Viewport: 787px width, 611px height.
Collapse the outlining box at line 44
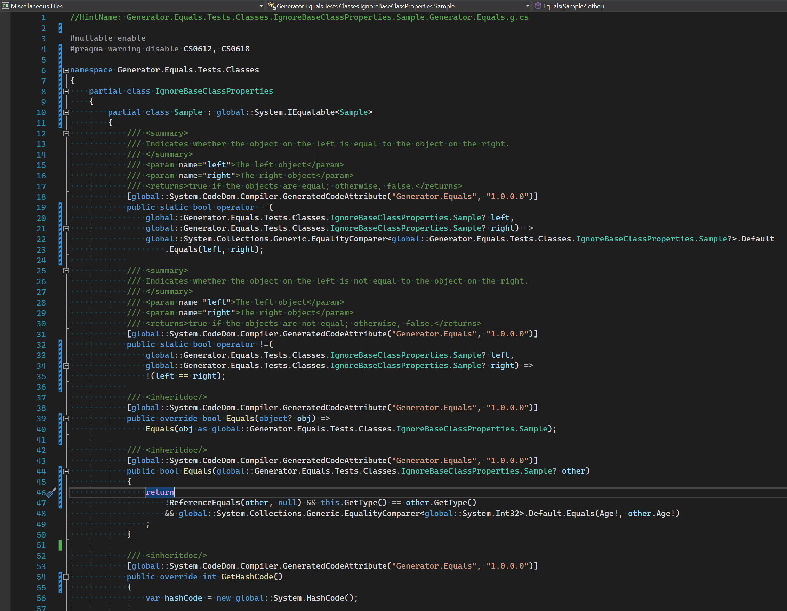(66, 471)
